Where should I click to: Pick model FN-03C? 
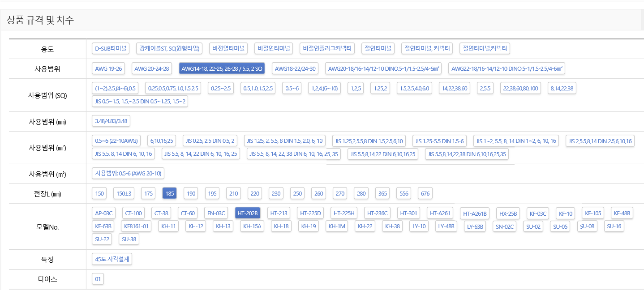(x=216, y=213)
